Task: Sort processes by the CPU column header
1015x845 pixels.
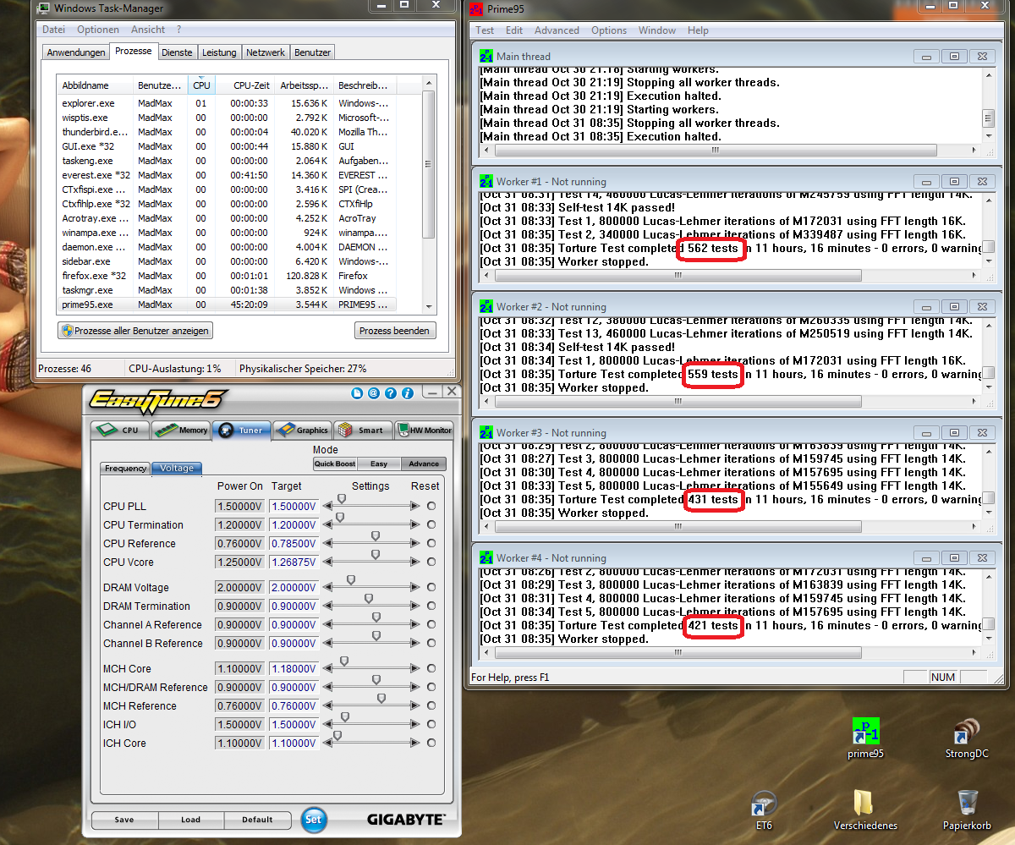Action: click(x=201, y=85)
